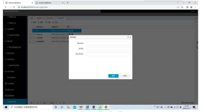The image size is (204, 112).
Task: Click the 删除 delete toolbar button
Action: [x=41, y=23]
